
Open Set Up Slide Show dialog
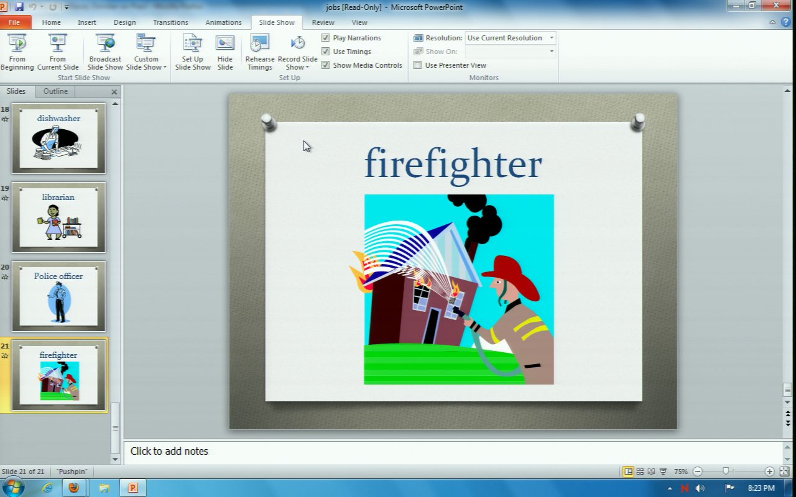(192, 52)
